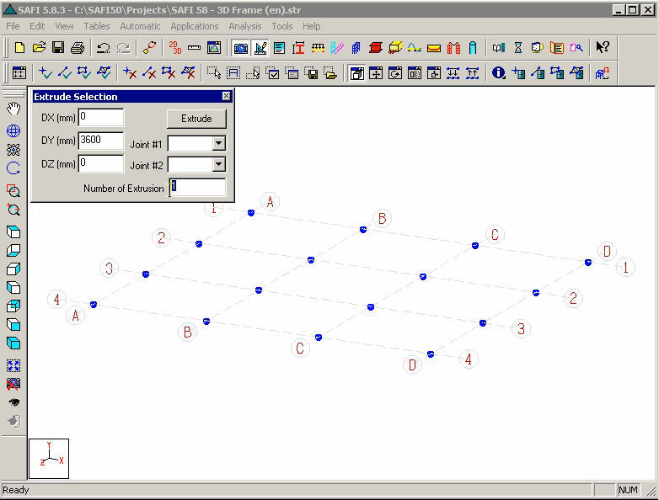659x500 pixels.
Task: Select the ruler measure tool
Action: pos(194,47)
